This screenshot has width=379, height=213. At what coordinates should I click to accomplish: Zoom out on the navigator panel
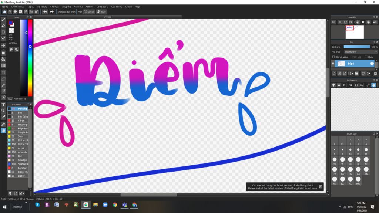(351, 22)
